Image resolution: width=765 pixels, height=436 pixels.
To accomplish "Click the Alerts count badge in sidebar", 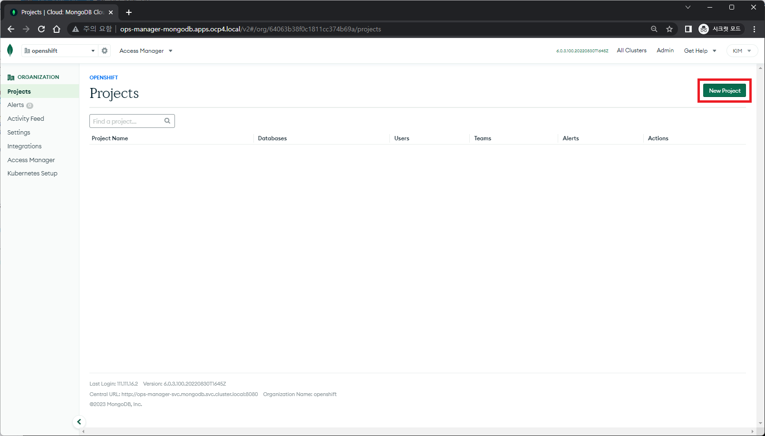I will [x=29, y=106].
